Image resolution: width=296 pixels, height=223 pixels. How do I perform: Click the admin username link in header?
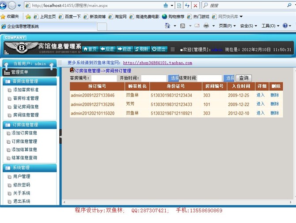coord(217,50)
